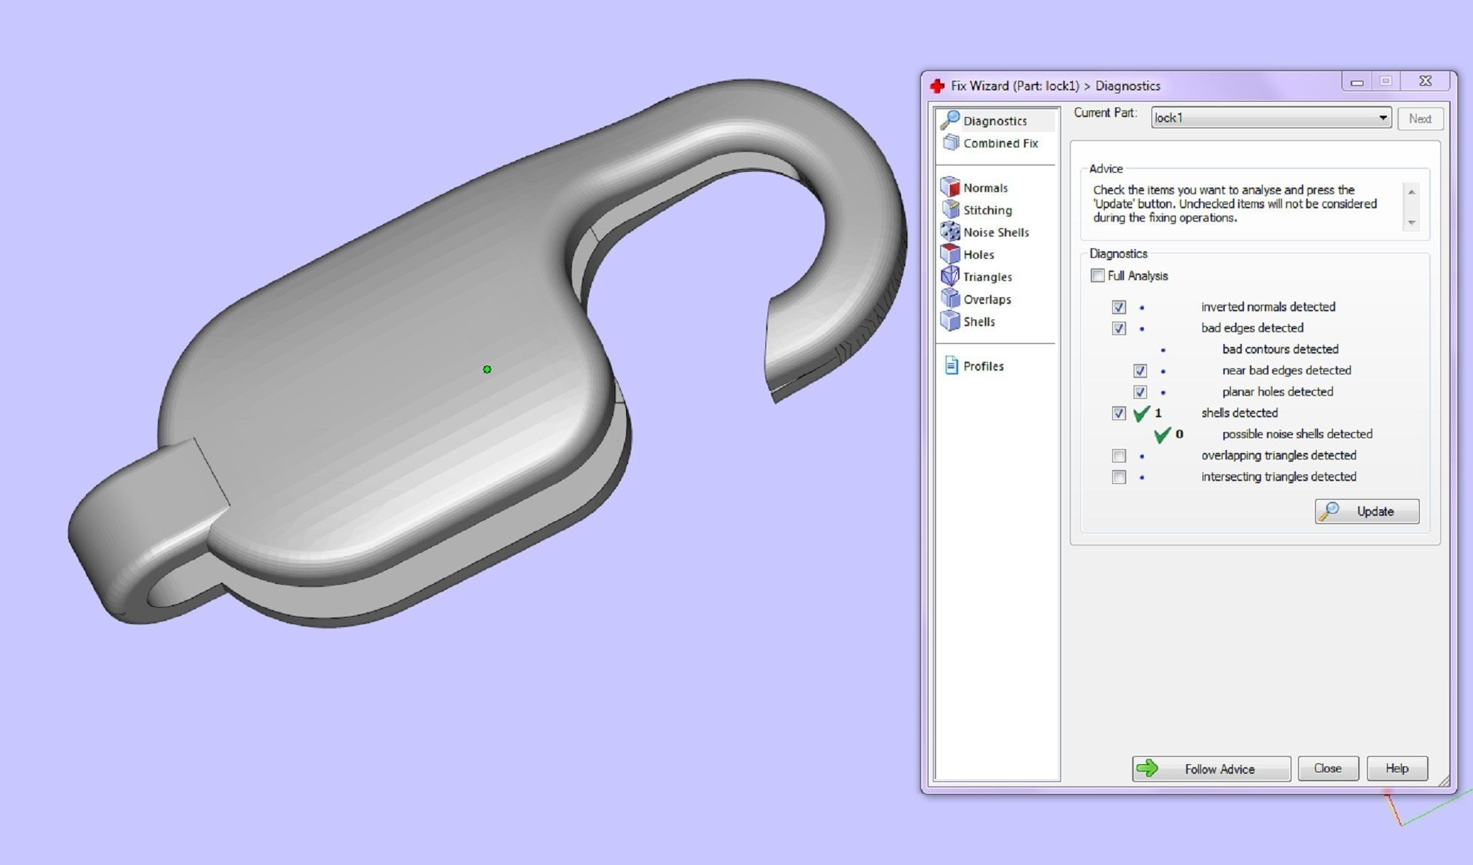The height and width of the screenshot is (865, 1473).
Task: Uncheck inverted normals detected checkbox
Action: point(1119,307)
